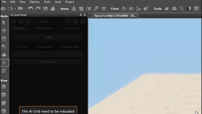Click the binoculars view icon in toolbar
202x114 pixels.
[x=3, y=9]
